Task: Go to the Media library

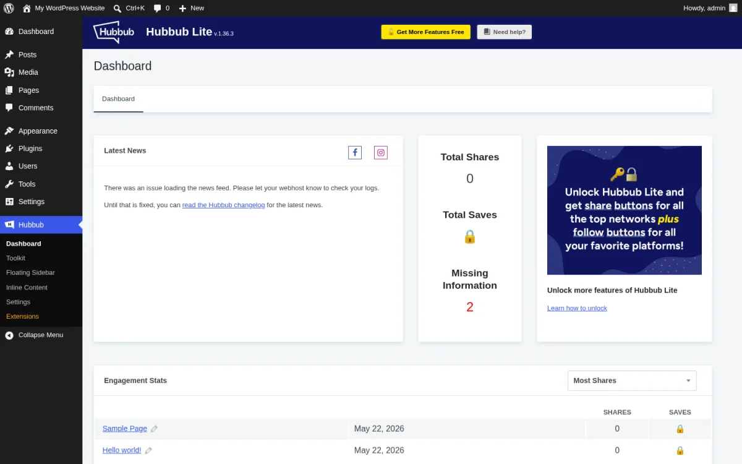Action: tap(41, 72)
